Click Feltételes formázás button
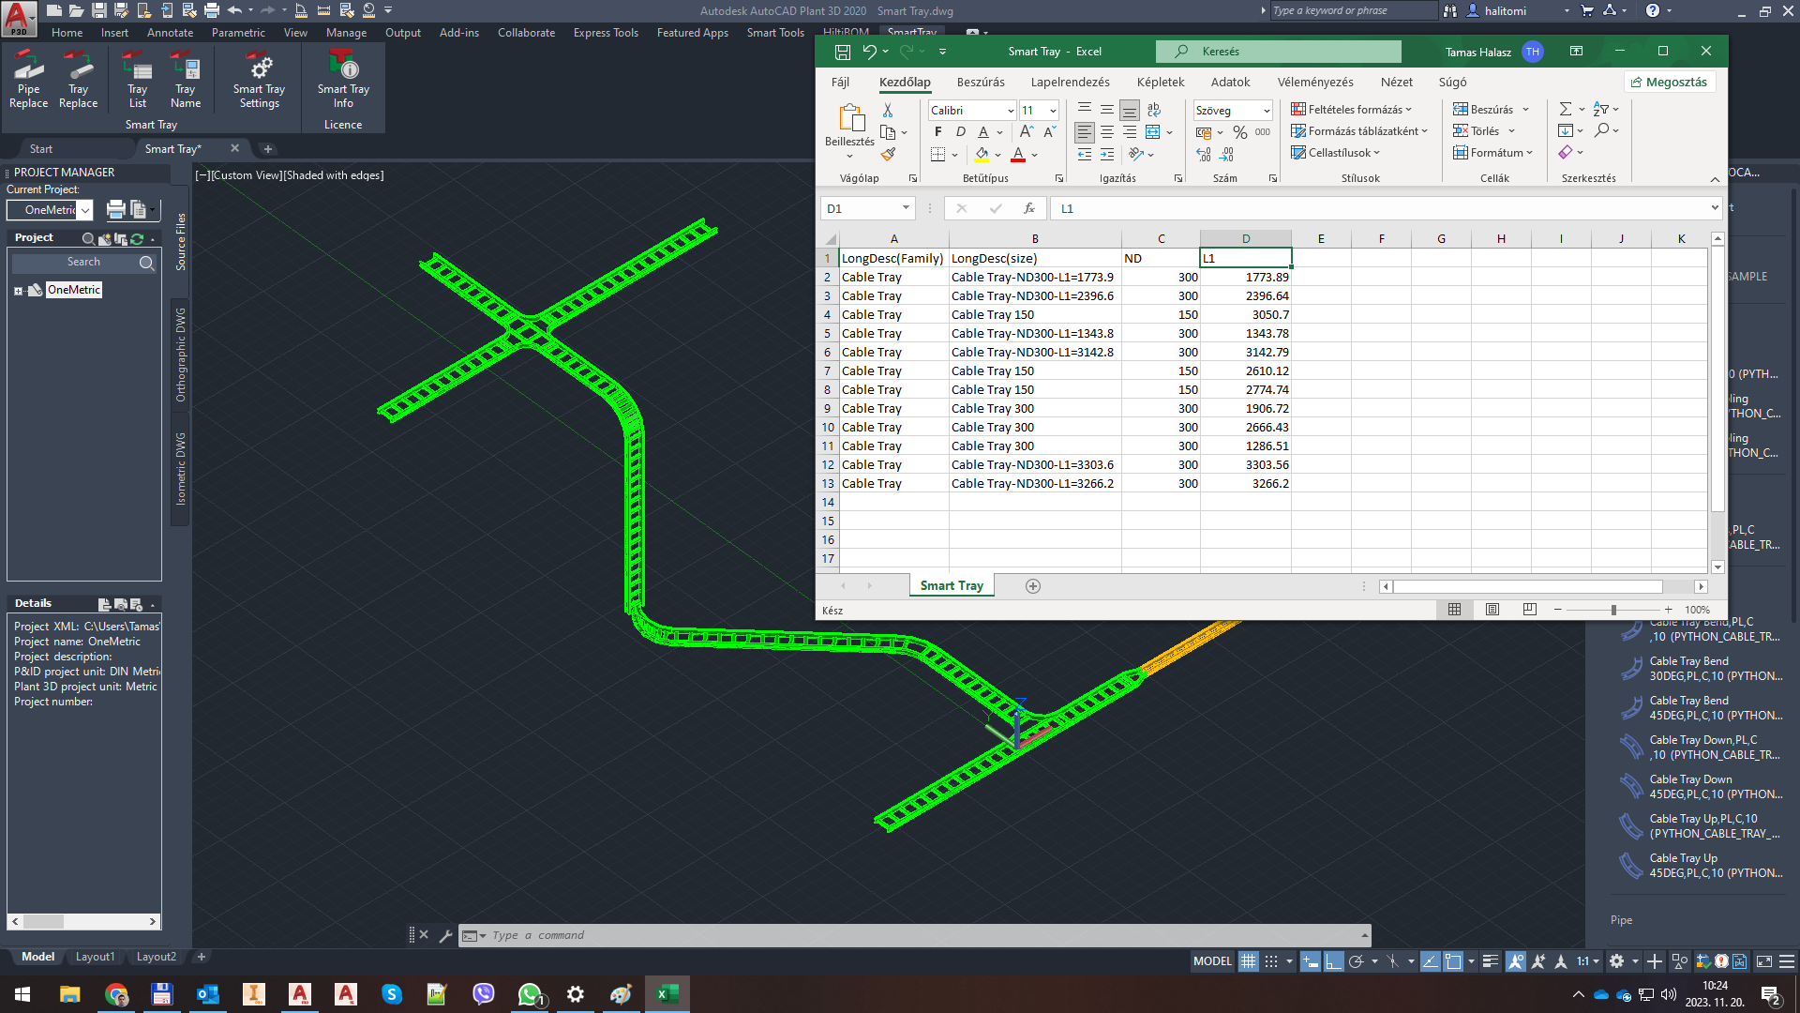1800x1013 pixels. point(1351,110)
